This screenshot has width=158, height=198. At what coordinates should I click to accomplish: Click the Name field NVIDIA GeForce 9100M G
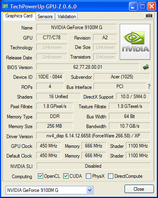click(77, 27)
